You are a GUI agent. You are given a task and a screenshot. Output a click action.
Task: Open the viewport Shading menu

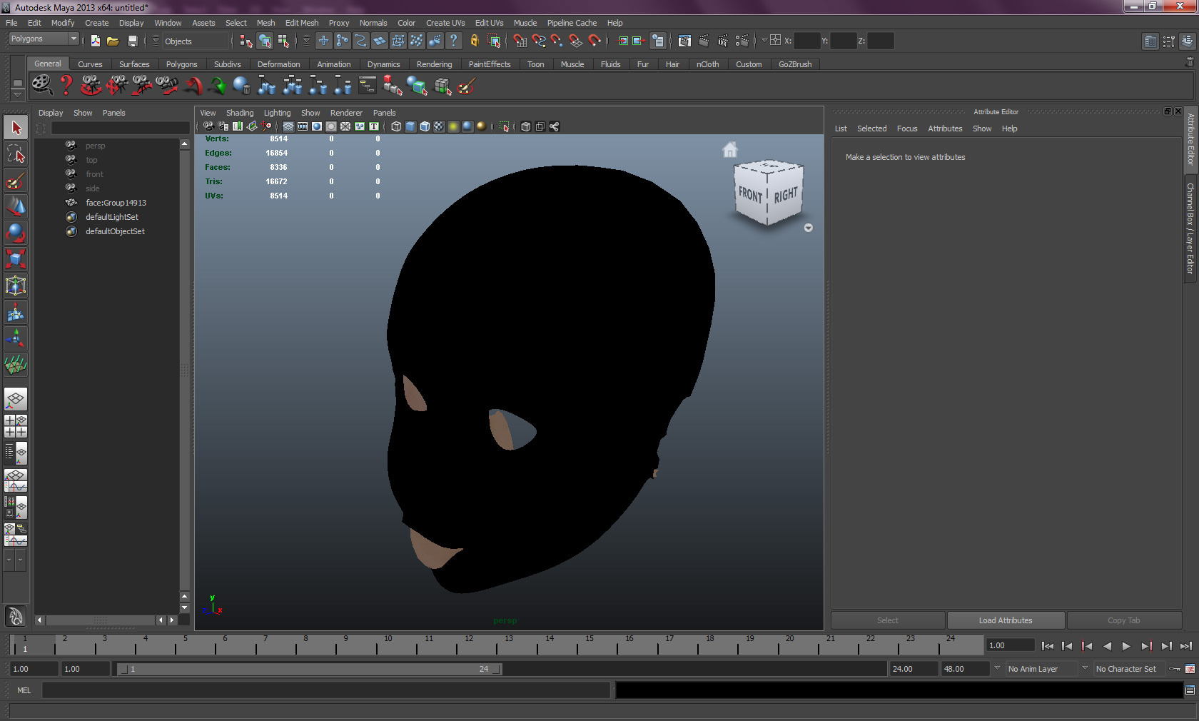[240, 113]
